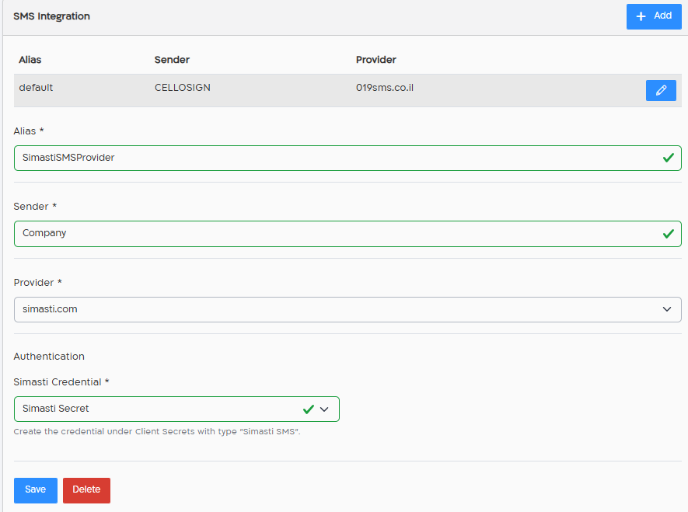Click the green checkmark in Sender field
Screen dimensions: 688x512
pos(669,234)
